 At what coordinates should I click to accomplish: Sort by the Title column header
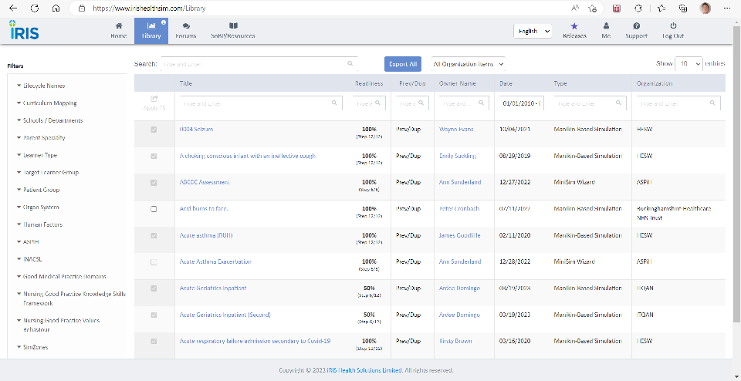[x=186, y=83]
